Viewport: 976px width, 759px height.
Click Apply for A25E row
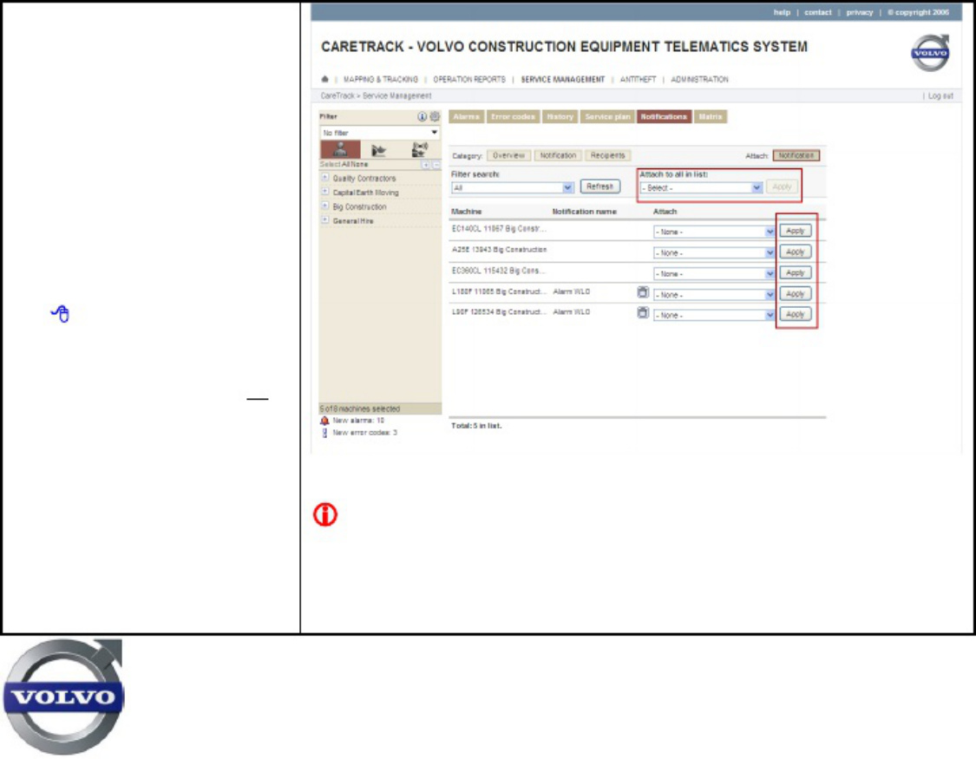click(796, 252)
